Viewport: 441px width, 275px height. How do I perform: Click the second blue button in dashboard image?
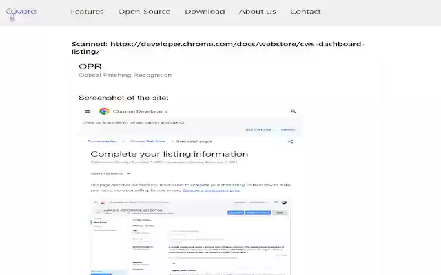click(x=258, y=213)
